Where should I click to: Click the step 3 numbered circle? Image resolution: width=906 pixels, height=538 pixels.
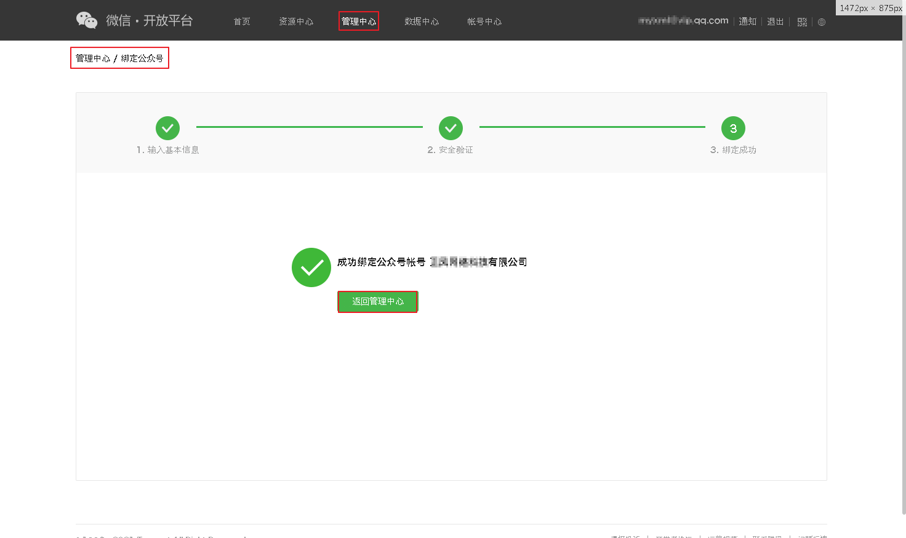tap(733, 129)
